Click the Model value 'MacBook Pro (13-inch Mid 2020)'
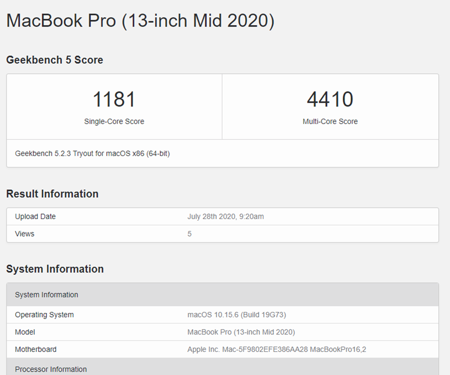The height and width of the screenshot is (375, 450). (x=241, y=332)
